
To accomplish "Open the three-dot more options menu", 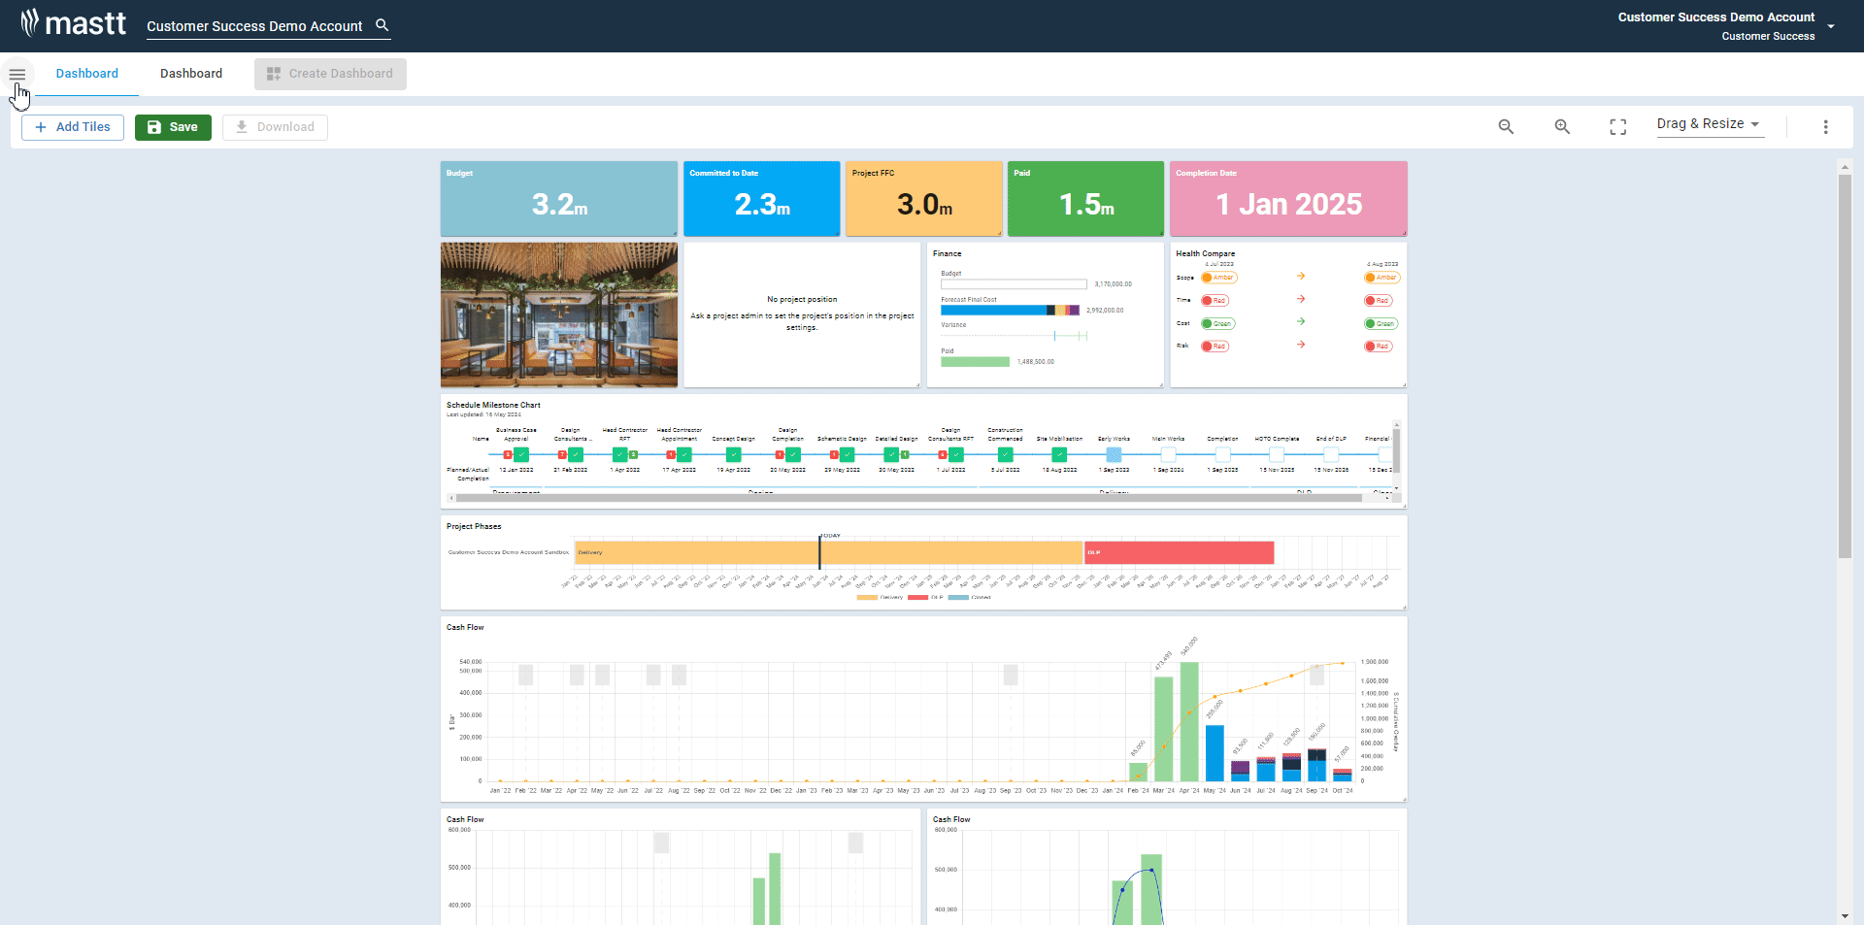I will click(x=1825, y=127).
